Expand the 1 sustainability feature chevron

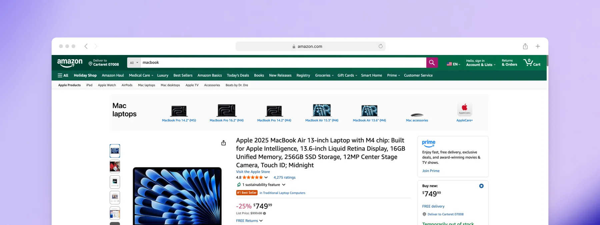284,185
